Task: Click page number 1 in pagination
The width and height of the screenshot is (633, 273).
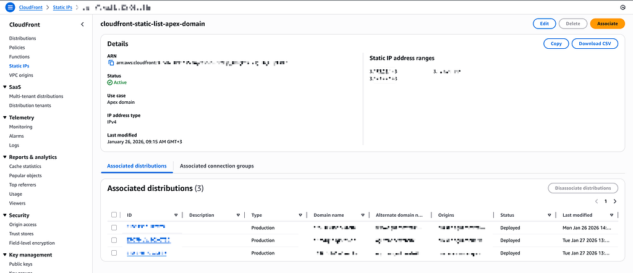Action: tap(606, 201)
